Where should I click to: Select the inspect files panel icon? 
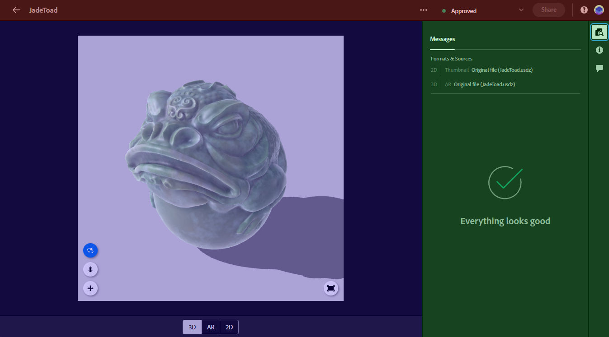click(600, 32)
